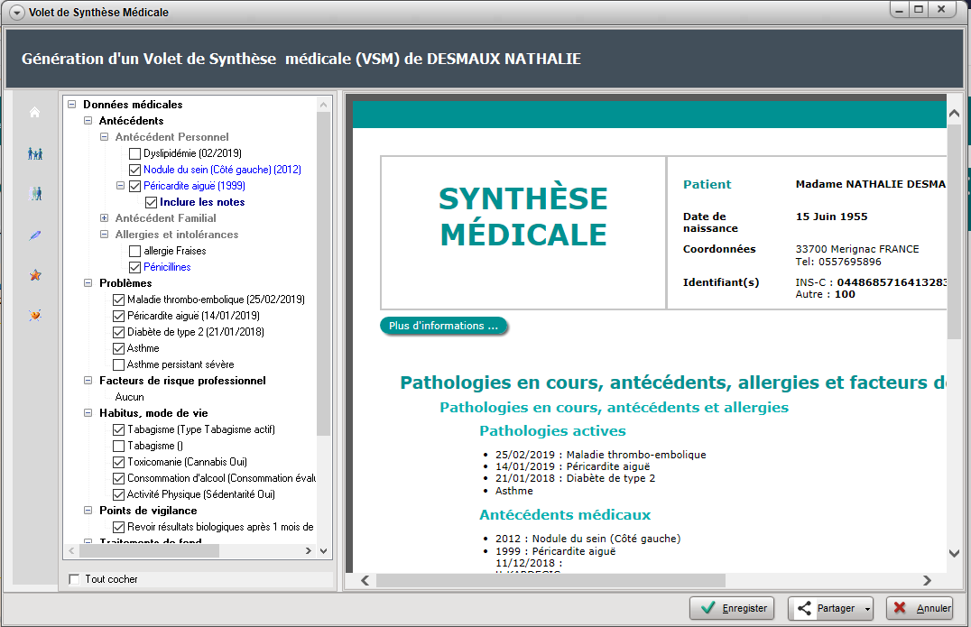
Task: Click the green checkmark on Enregistrer
Action: click(708, 609)
